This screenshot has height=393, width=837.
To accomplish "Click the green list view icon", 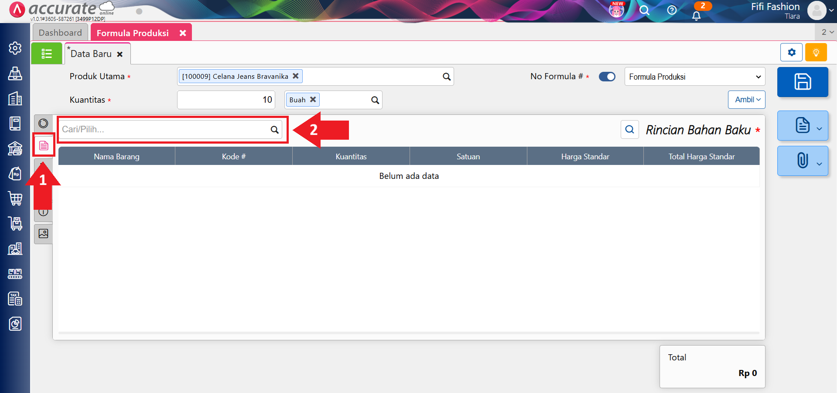I will [x=47, y=54].
